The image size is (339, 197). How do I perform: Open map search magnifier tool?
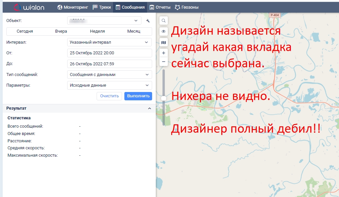163,21
